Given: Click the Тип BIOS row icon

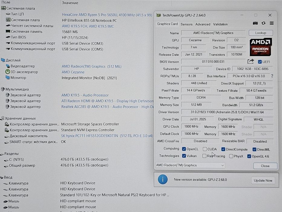Looking at the screenshot, I should [8, 37].
